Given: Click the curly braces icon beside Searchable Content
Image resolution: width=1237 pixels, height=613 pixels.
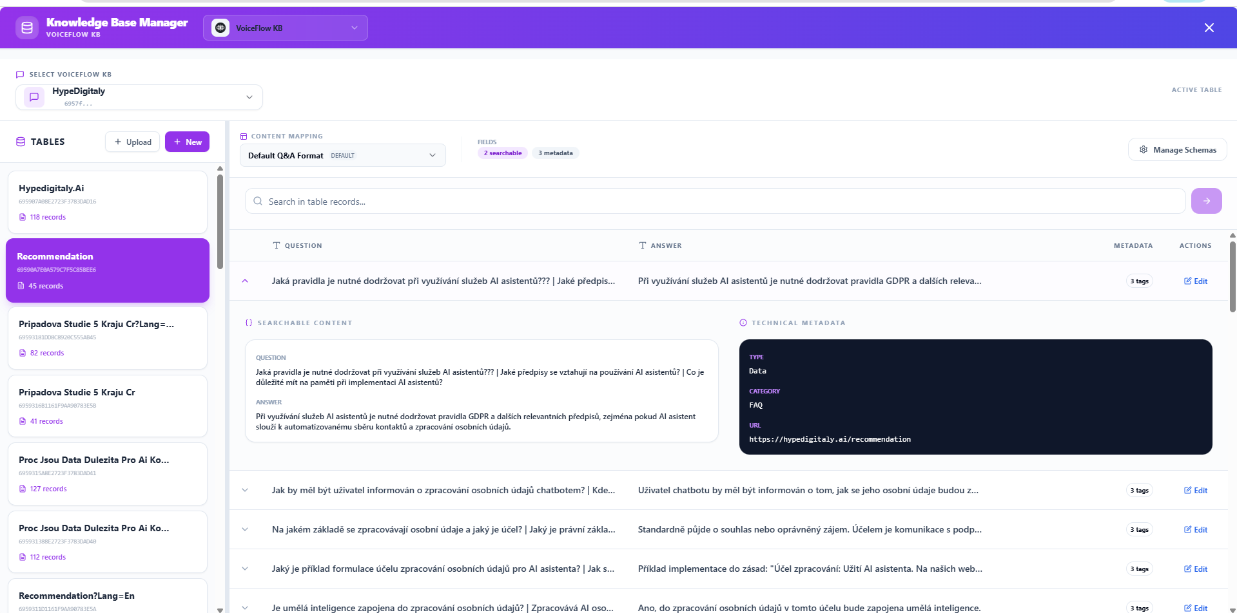Looking at the screenshot, I should coord(248,323).
